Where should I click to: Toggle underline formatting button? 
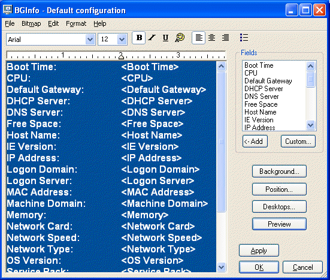coord(166,38)
